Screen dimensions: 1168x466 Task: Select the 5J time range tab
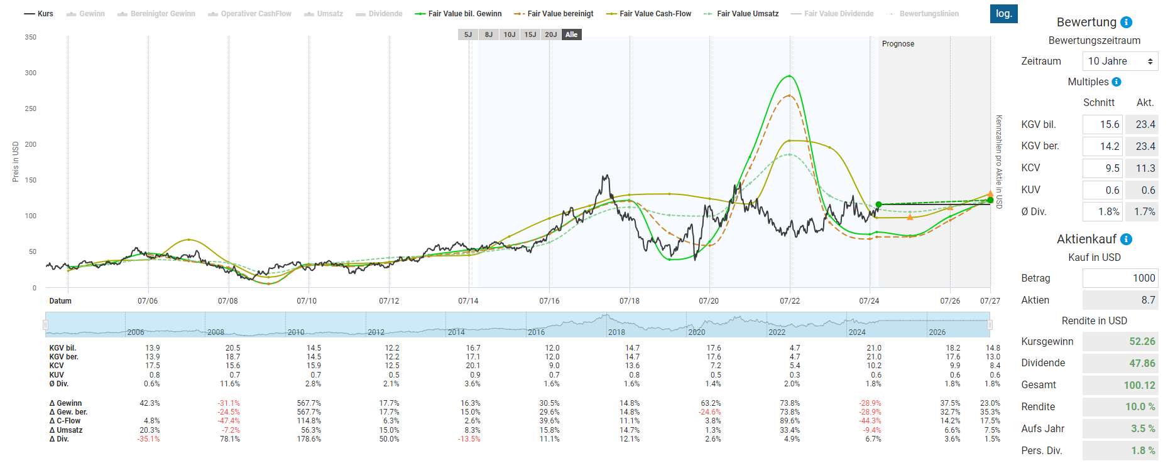click(468, 34)
